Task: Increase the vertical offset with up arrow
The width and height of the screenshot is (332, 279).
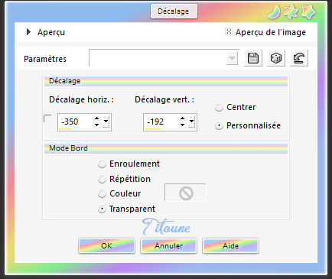Action: pyautogui.click(x=182, y=118)
